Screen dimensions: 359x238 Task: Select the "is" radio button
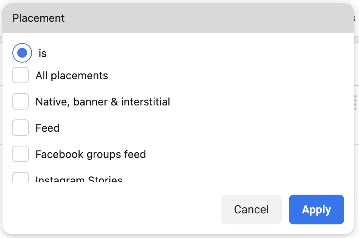22,53
